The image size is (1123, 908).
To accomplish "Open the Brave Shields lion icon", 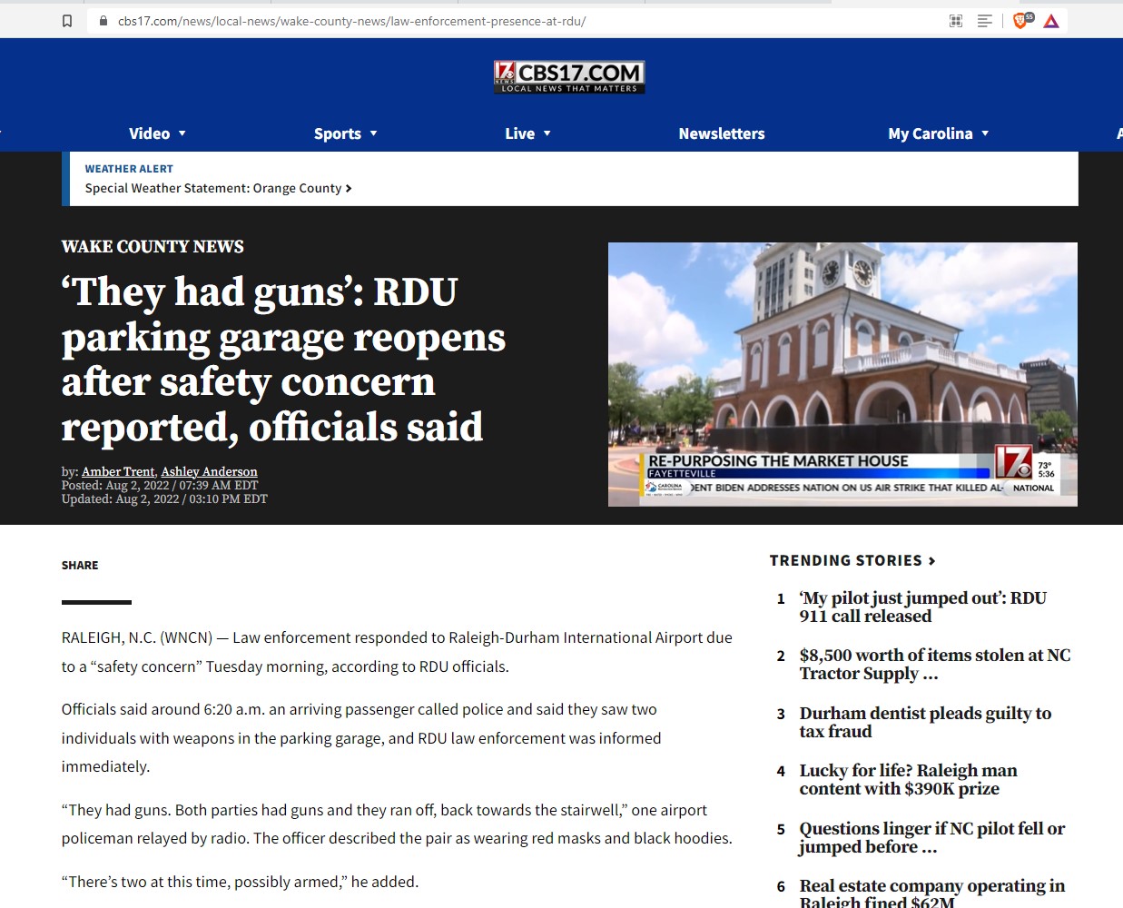I will click(x=1022, y=20).
